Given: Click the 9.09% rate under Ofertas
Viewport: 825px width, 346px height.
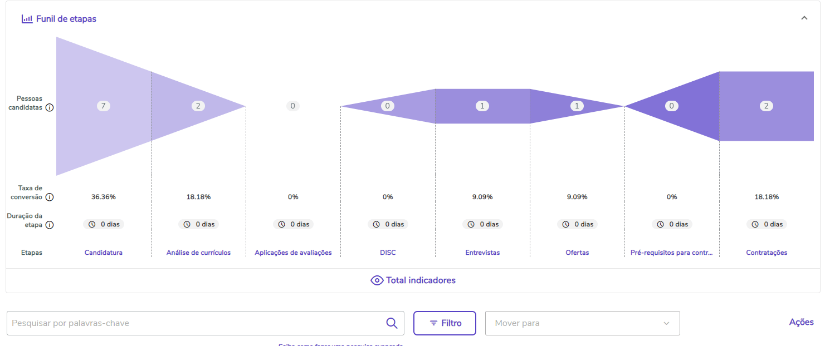Looking at the screenshot, I should pyautogui.click(x=577, y=197).
